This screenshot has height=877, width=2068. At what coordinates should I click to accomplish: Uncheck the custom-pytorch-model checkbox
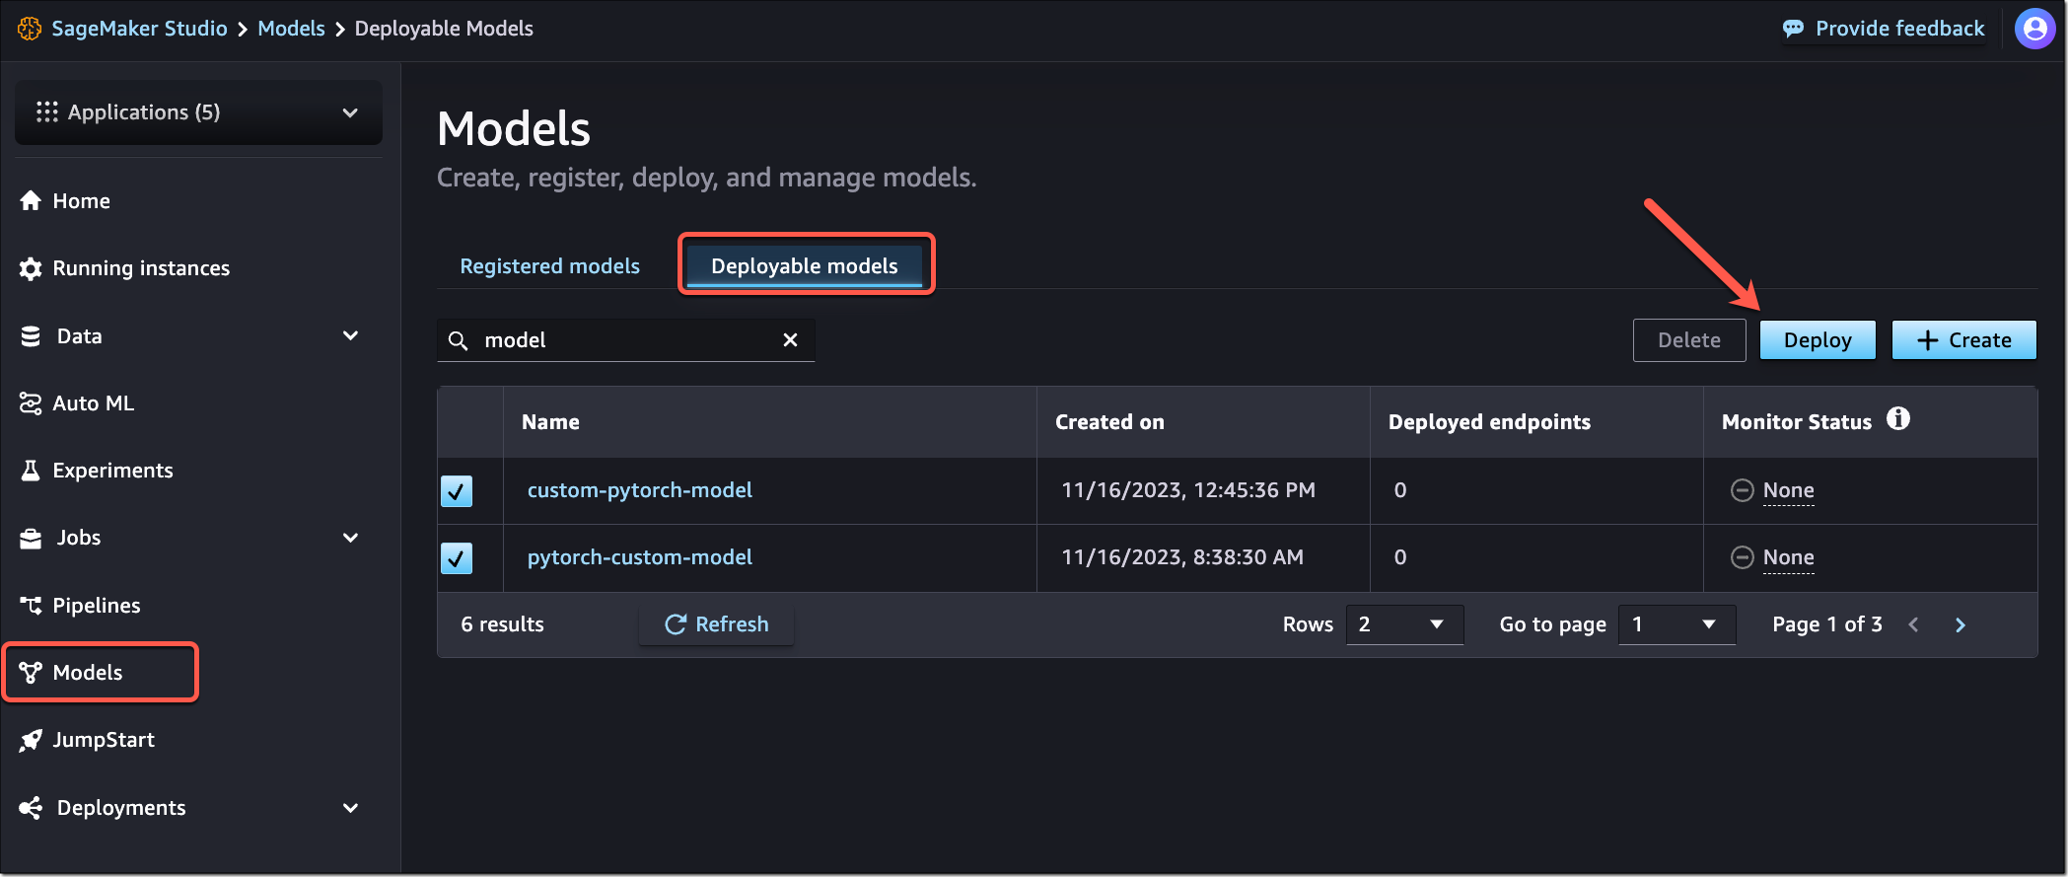coord(457,490)
